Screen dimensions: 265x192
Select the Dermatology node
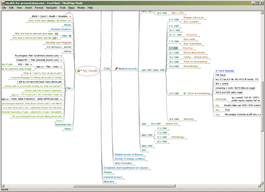tap(178, 137)
